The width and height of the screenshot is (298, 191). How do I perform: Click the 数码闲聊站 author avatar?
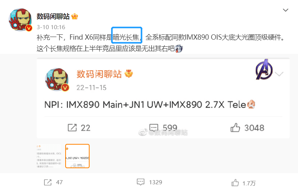(x=20, y=20)
